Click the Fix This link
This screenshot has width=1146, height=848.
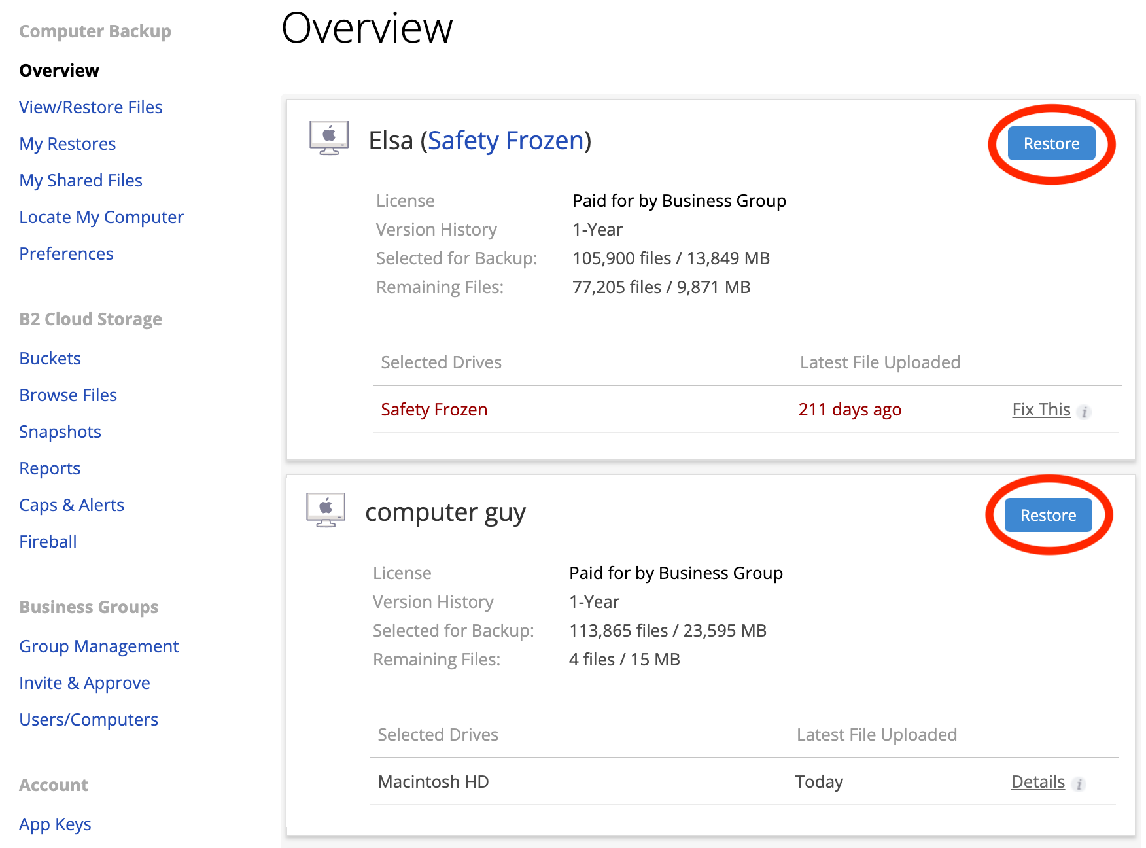[1041, 410]
